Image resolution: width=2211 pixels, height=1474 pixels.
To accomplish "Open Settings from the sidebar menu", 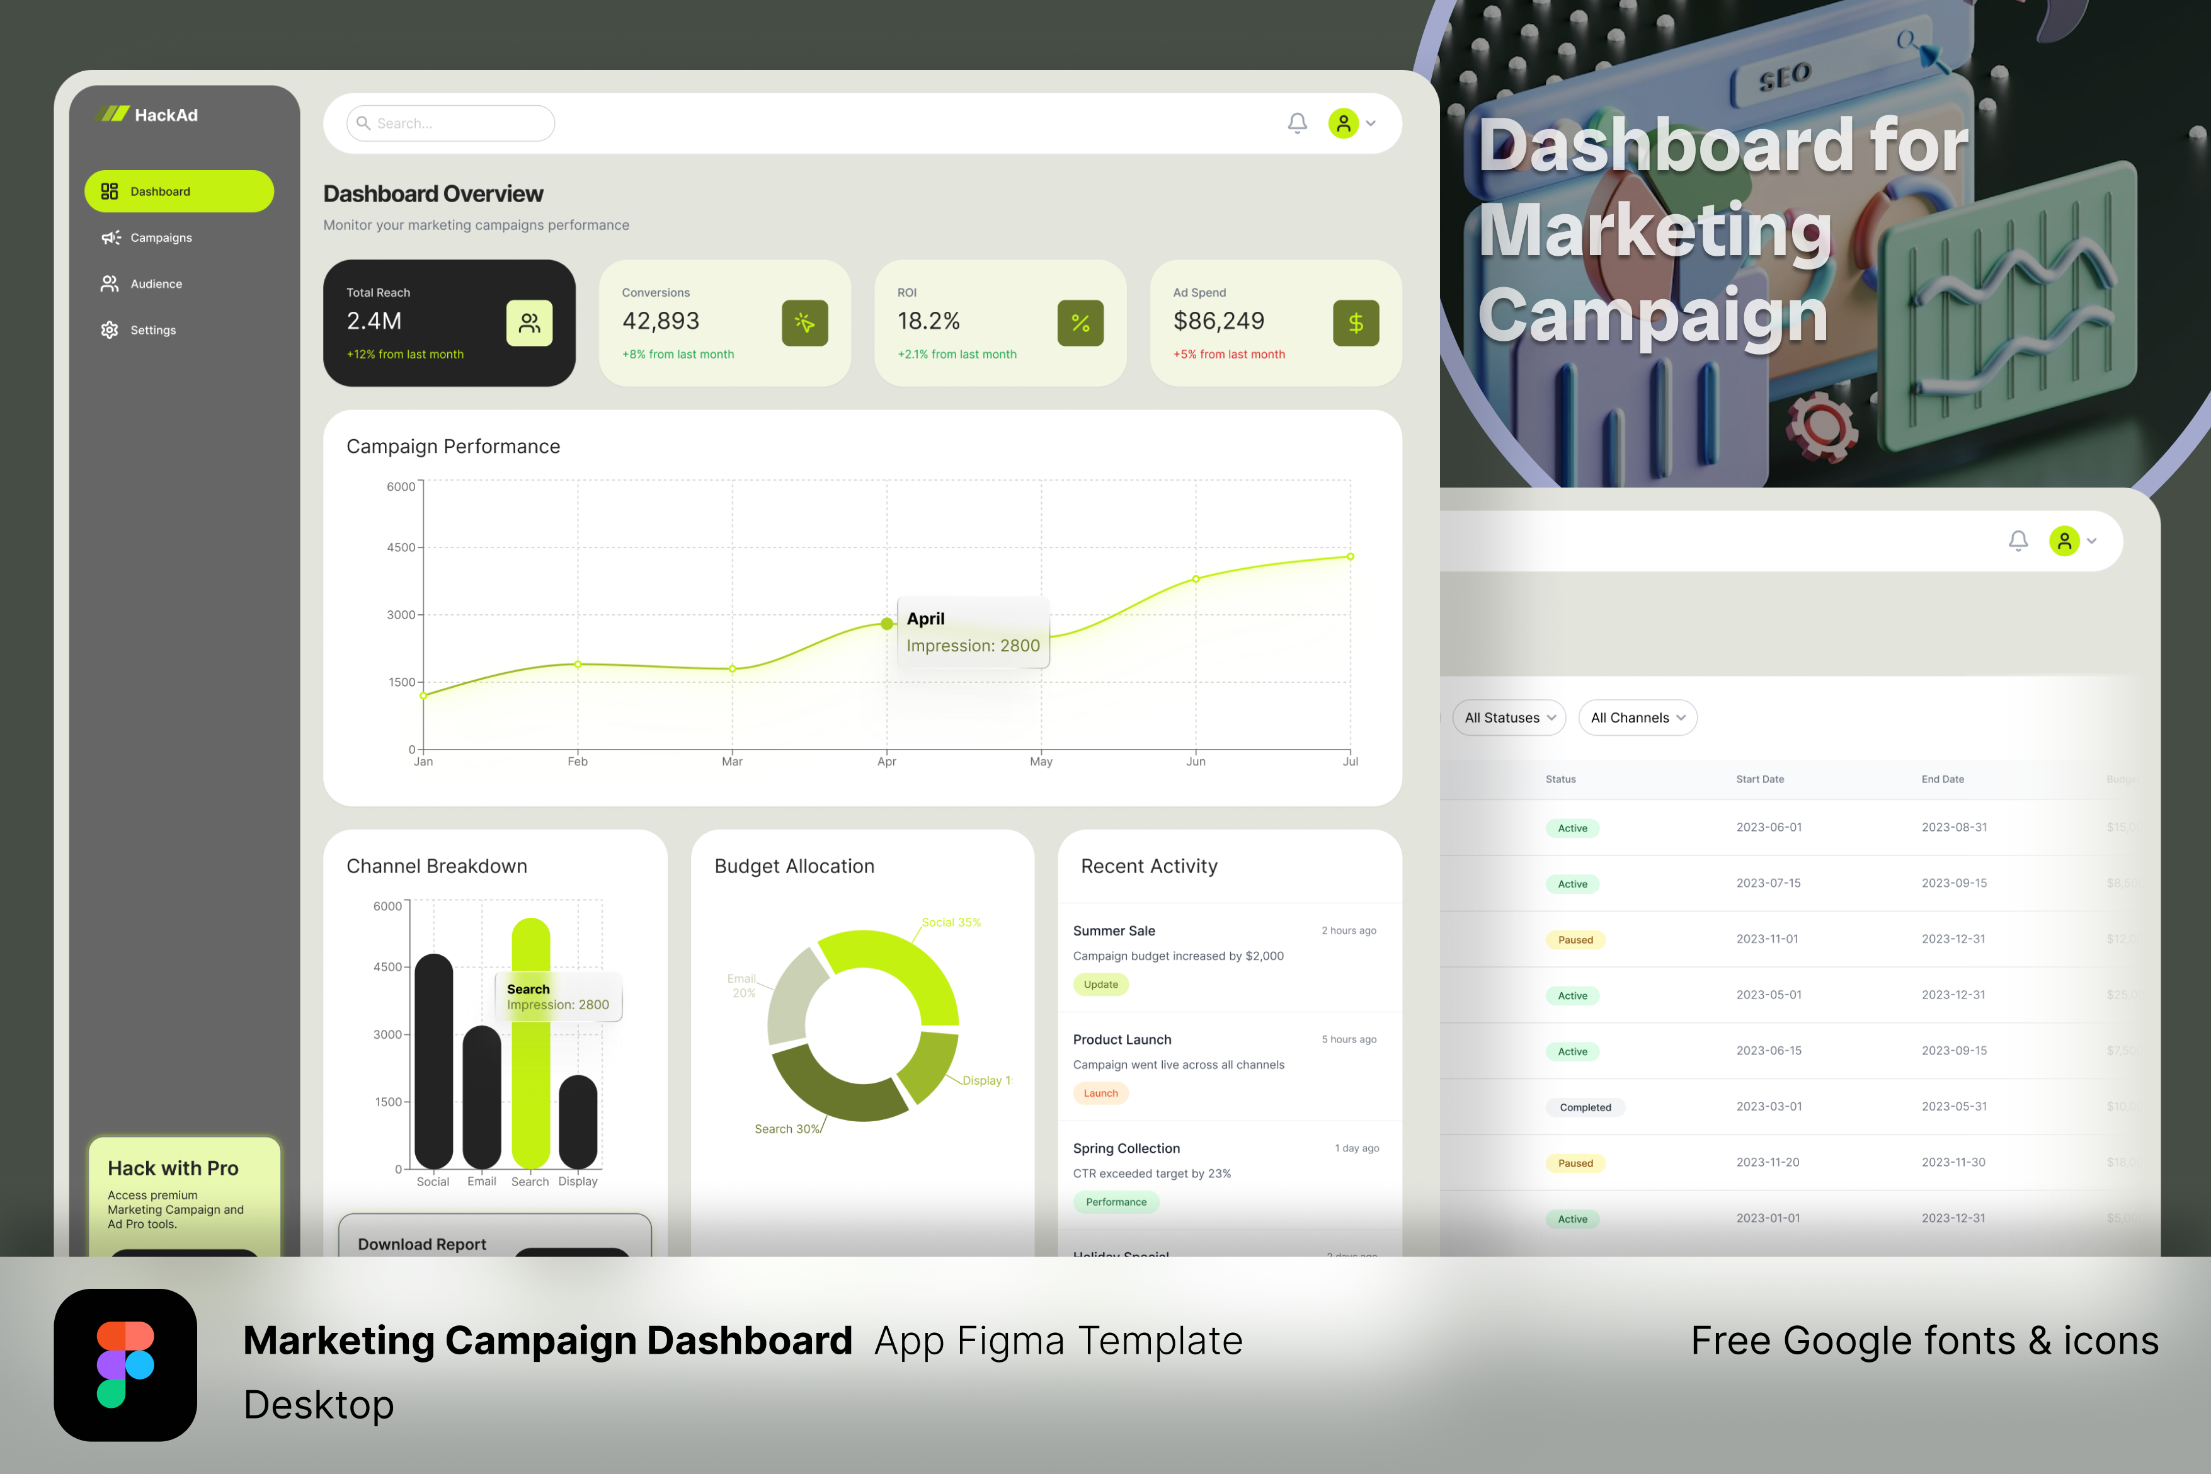I will pos(152,330).
